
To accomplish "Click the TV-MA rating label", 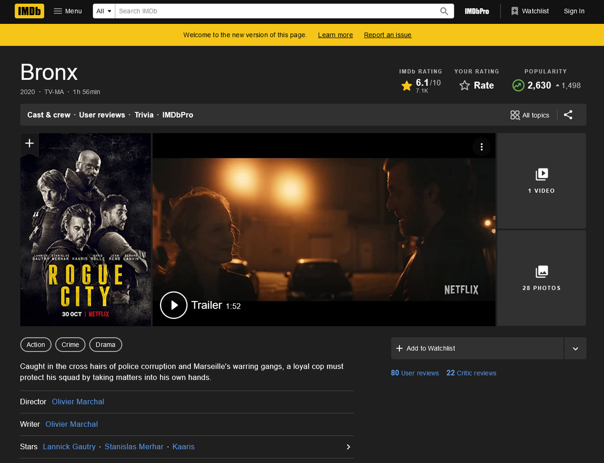I will (x=54, y=92).
